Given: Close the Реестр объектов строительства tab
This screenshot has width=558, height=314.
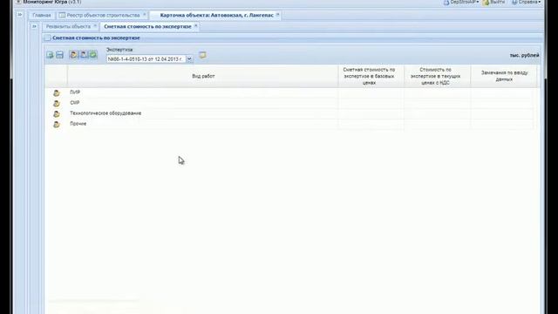Looking at the screenshot, I should point(145,15).
